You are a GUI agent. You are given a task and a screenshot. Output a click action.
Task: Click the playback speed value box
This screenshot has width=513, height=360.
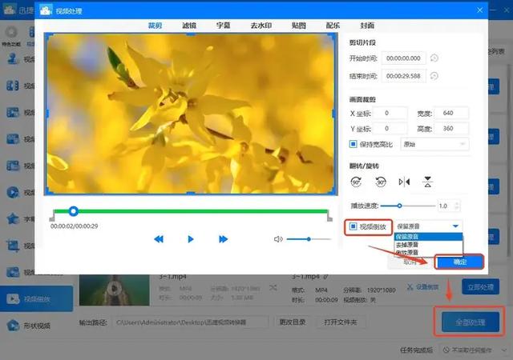[446, 206]
